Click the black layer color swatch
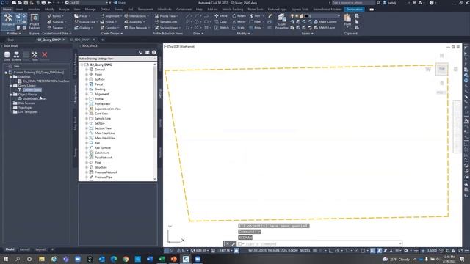 pyautogui.click(x=306, y=16)
